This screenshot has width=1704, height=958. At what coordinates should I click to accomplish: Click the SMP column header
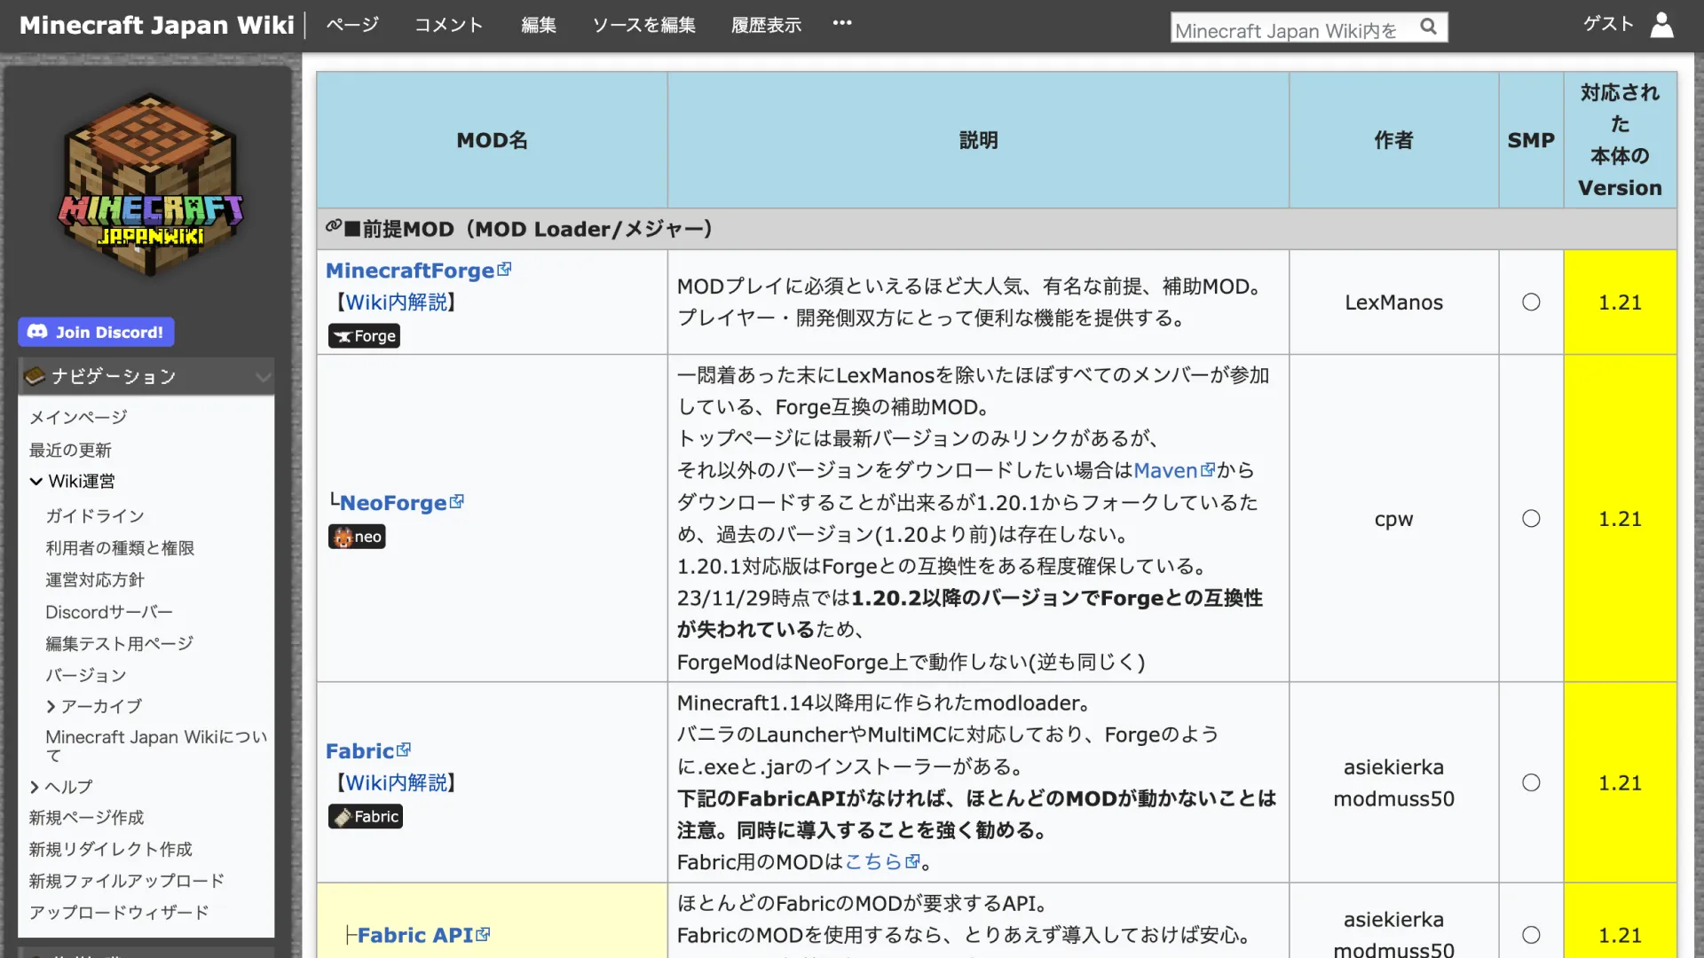[x=1531, y=140]
